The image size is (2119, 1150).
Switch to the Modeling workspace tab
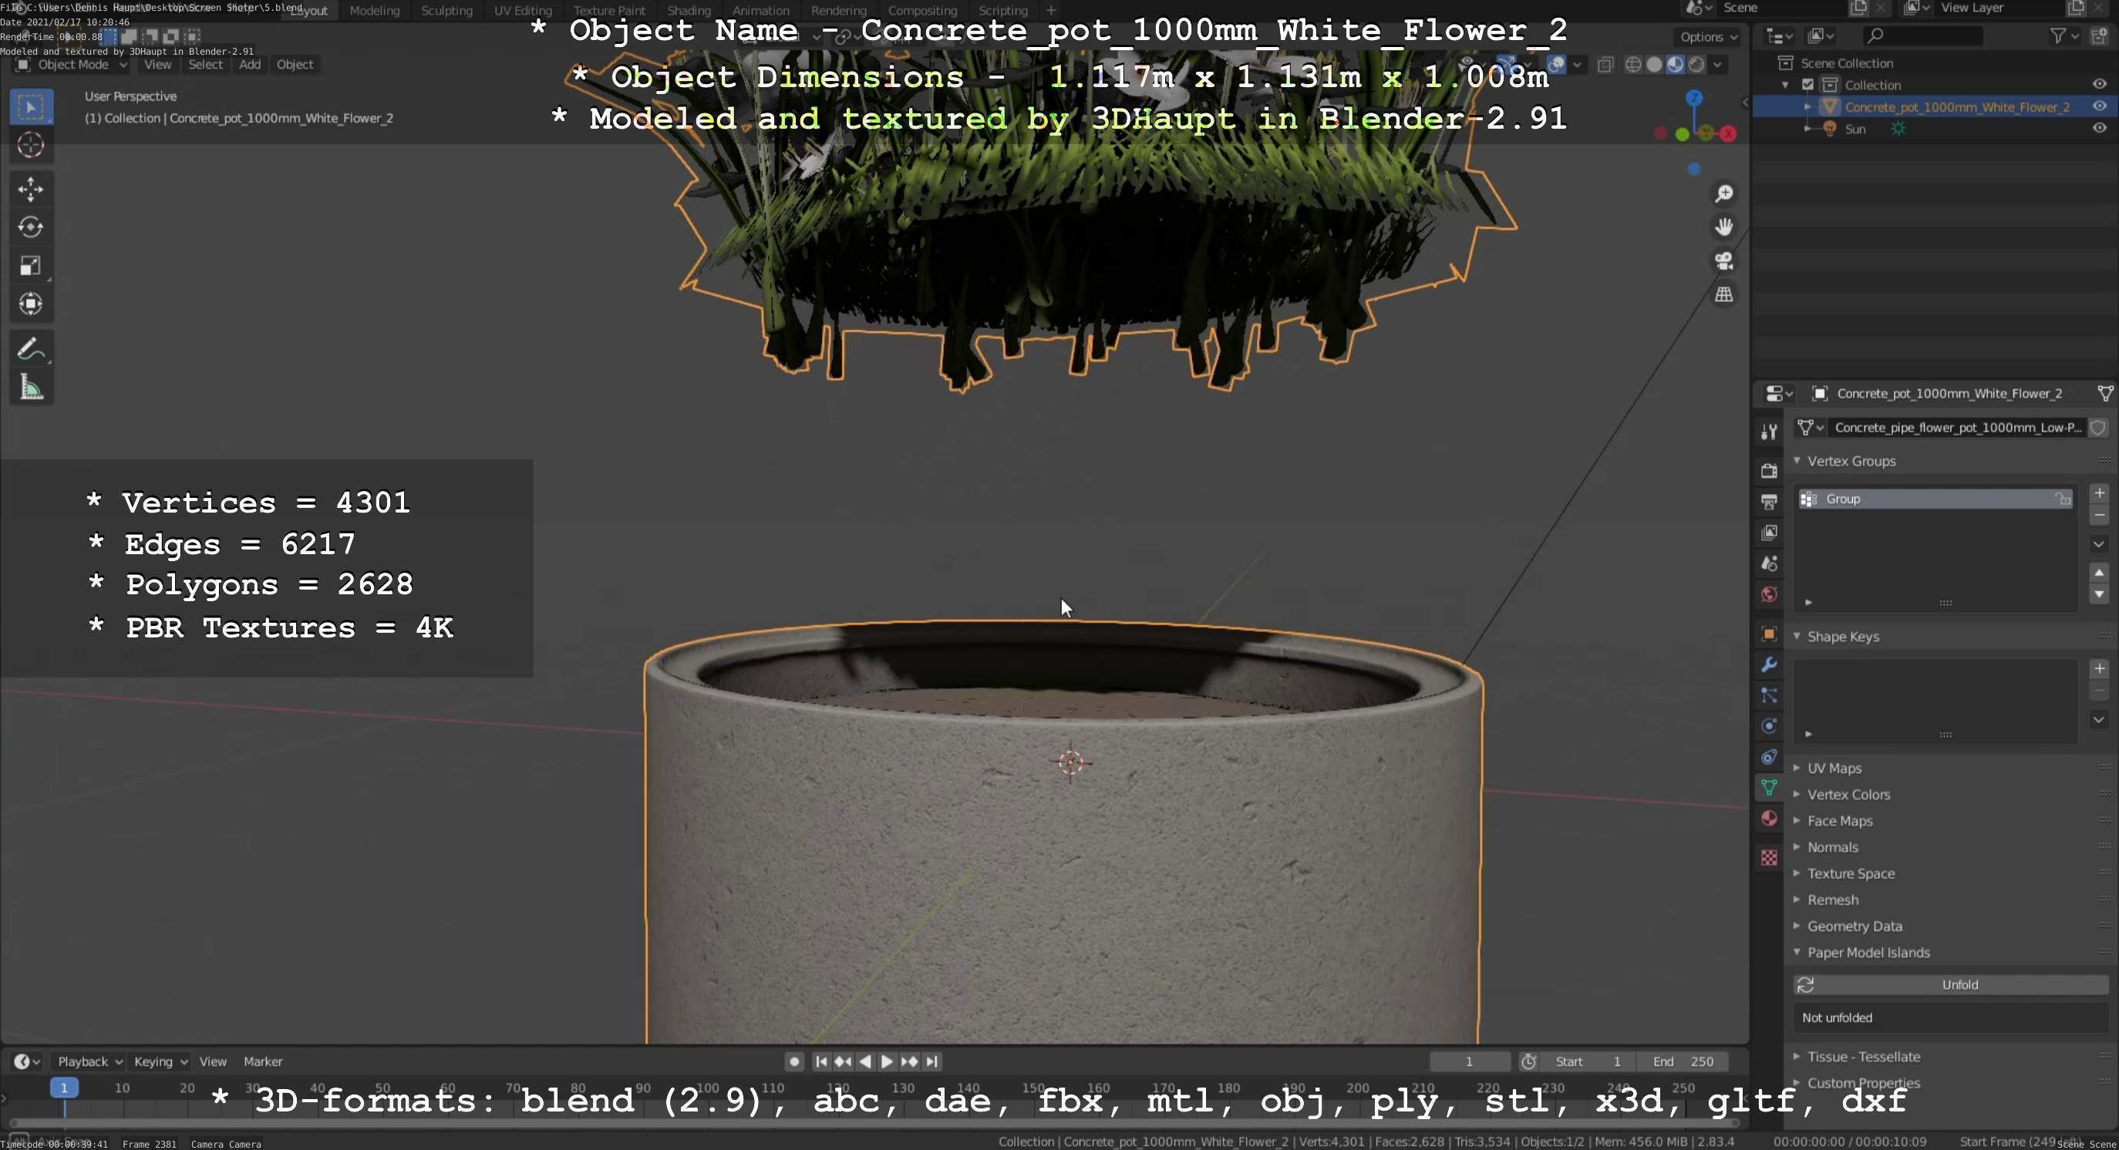point(374,10)
